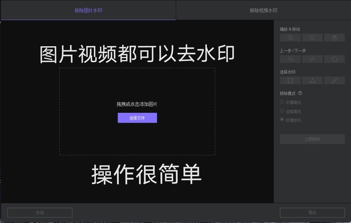The image size is (351, 223).
Task: Click the 选择水印 section label
Action: point(288,72)
